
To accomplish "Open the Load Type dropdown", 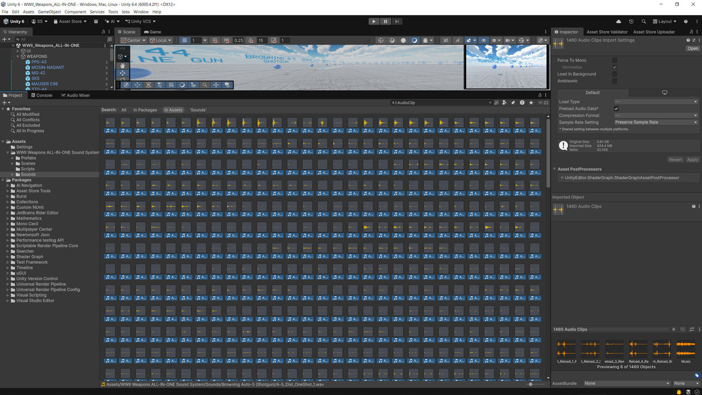I will (655, 102).
